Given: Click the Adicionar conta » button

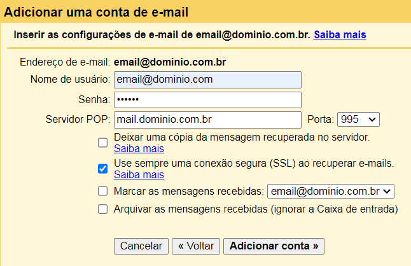Looking at the screenshot, I should pos(274,246).
